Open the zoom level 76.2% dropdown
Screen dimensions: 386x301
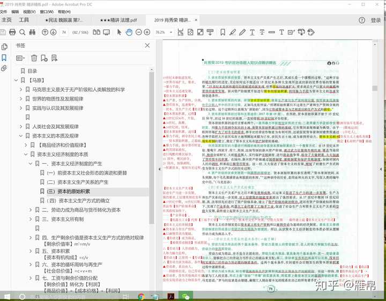(x=162, y=32)
